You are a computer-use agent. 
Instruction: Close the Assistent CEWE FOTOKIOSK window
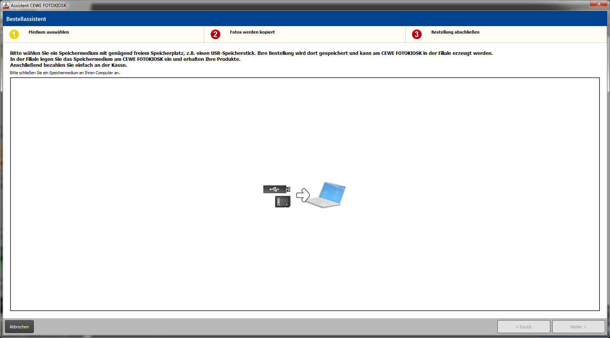(598, 4)
